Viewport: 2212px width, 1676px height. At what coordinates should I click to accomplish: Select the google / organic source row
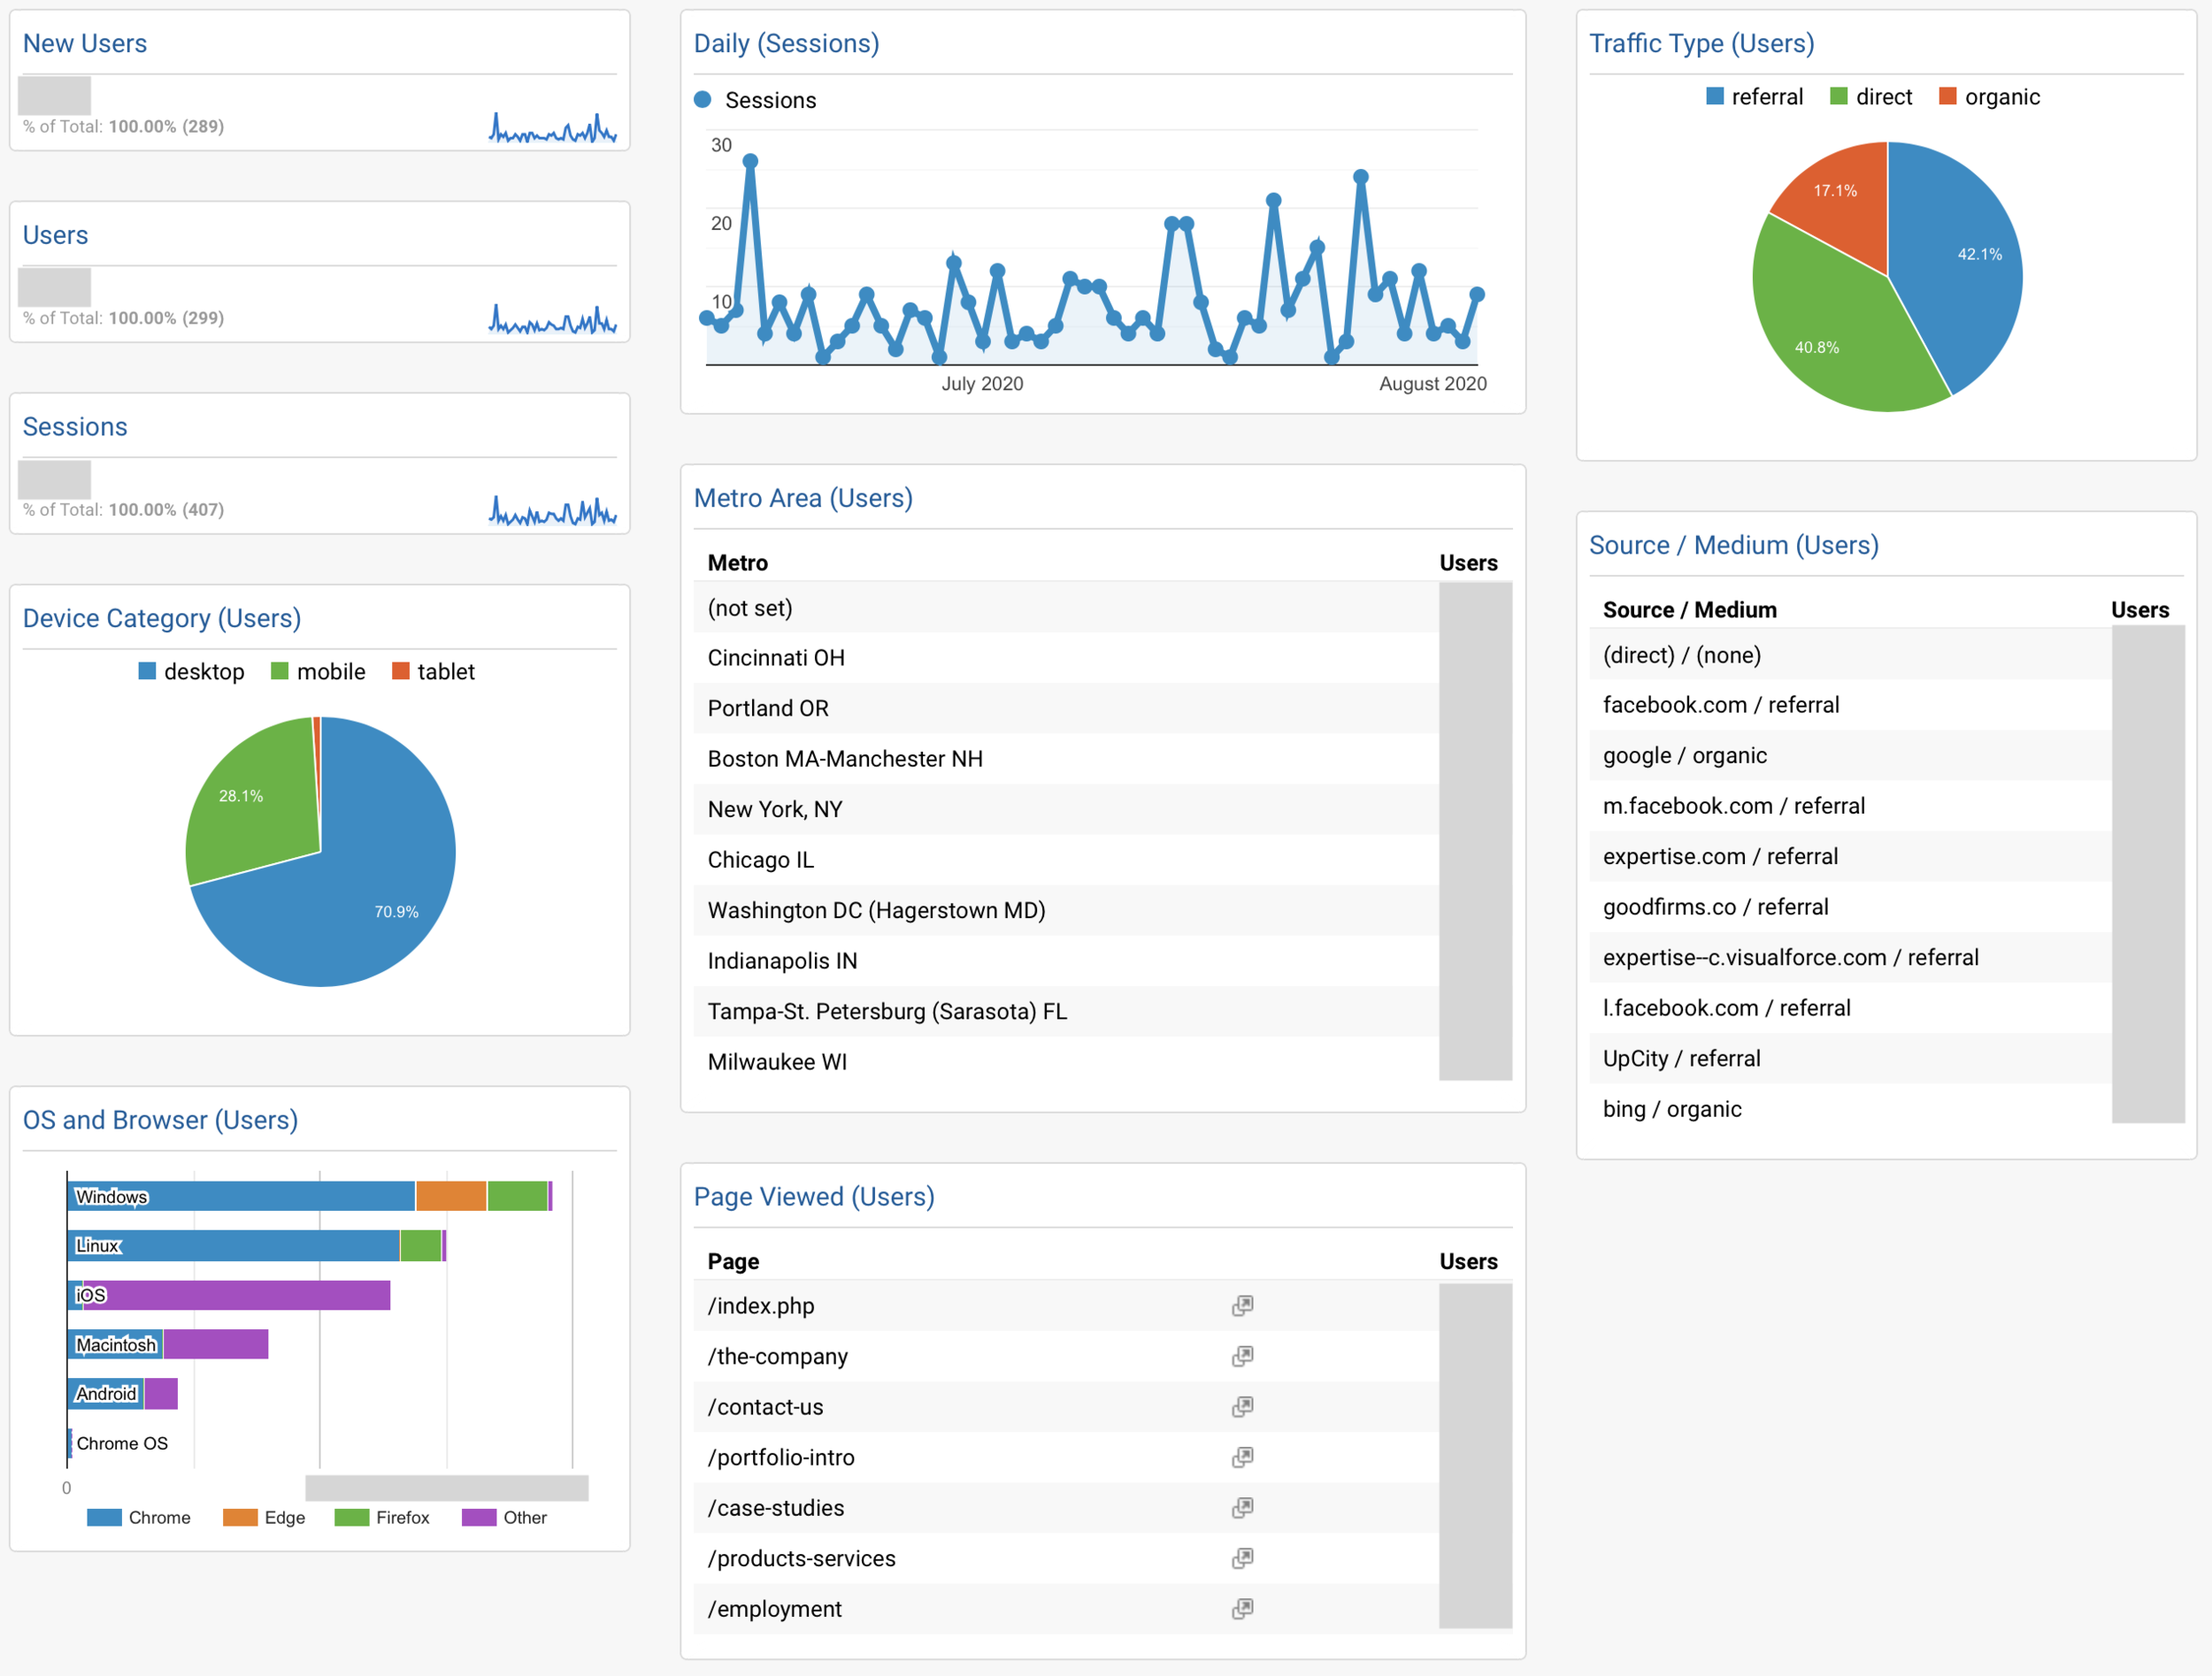tap(1684, 755)
